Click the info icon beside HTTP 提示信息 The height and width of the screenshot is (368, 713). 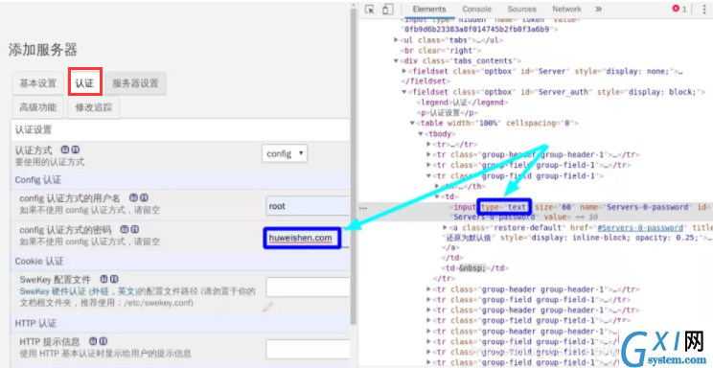click(x=103, y=341)
